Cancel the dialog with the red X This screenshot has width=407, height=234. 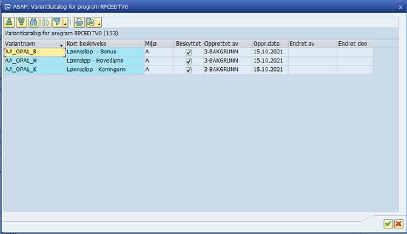[399, 224]
